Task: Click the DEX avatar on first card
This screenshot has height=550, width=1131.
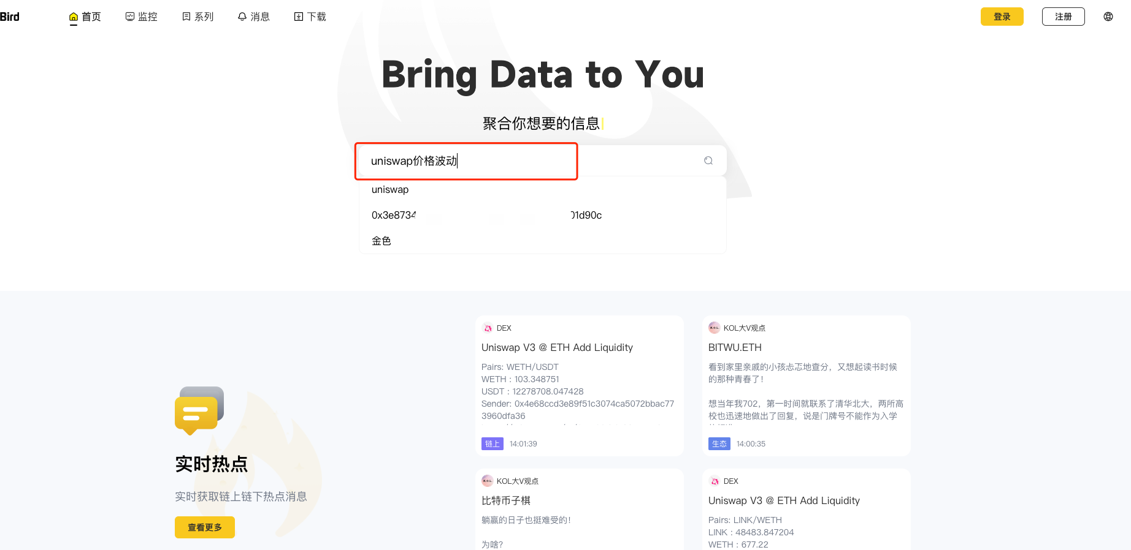Action: click(x=488, y=328)
